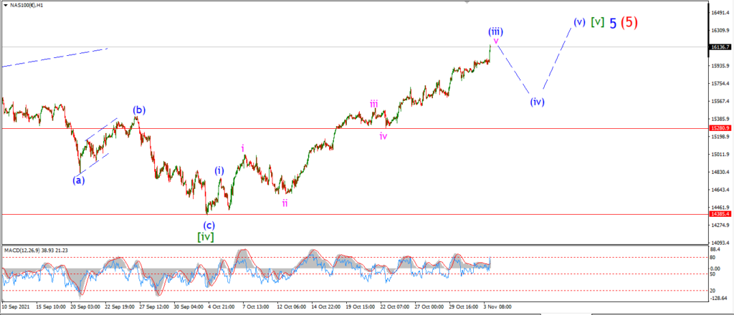Screen dimensions: 734x315
Task: Select the green [v] wave label
Action: coord(597,21)
